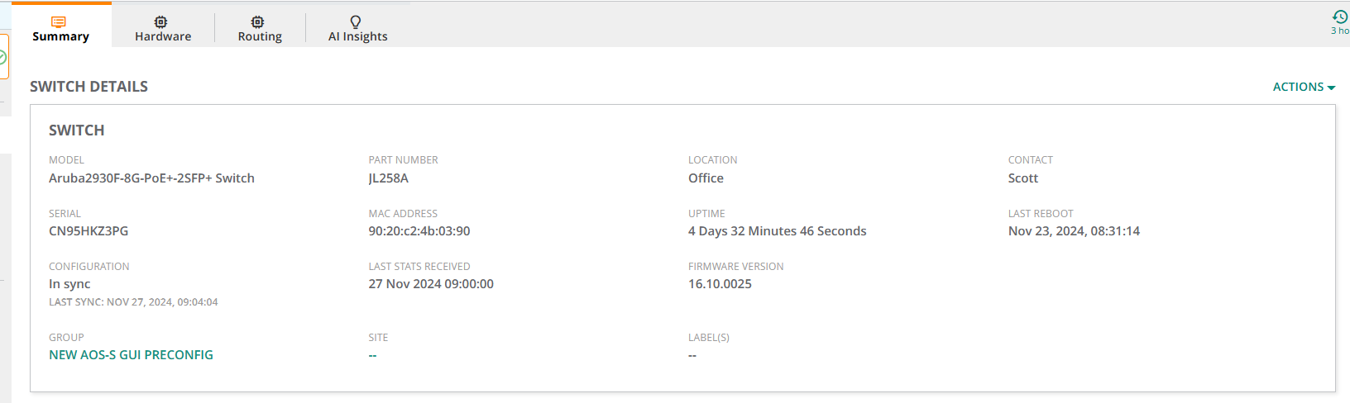Click the SWITCH DETAILS section heading

click(89, 87)
